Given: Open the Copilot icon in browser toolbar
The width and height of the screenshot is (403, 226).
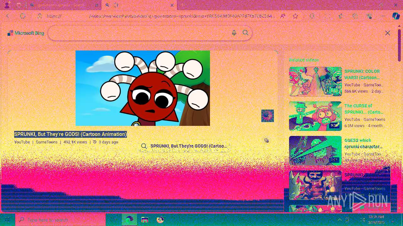Looking at the screenshot, I should pos(396,16).
